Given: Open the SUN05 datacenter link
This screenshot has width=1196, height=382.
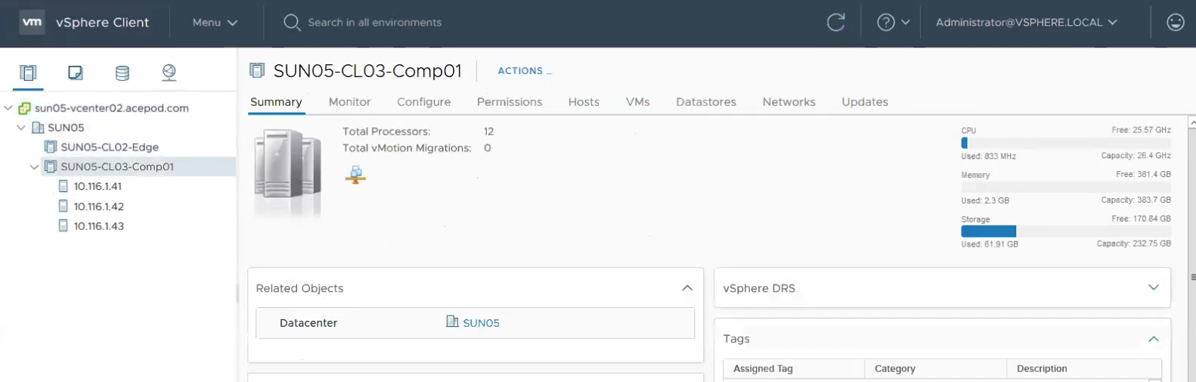Looking at the screenshot, I should [481, 323].
